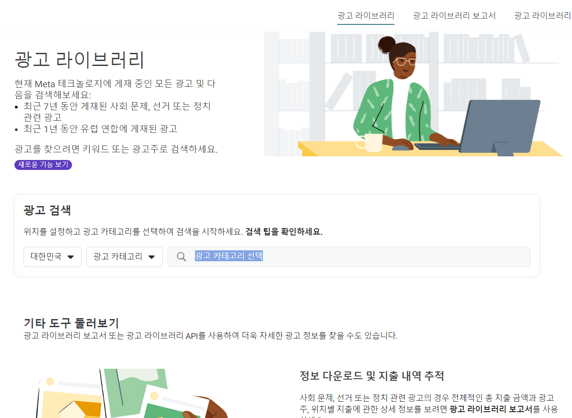Expand the 광고 카테고리 dropdown

click(x=124, y=257)
